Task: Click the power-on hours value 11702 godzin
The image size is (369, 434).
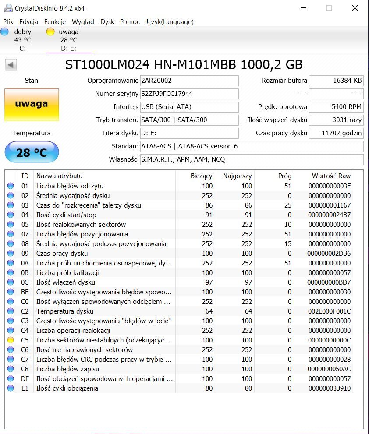Action: click(x=336, y=133)
